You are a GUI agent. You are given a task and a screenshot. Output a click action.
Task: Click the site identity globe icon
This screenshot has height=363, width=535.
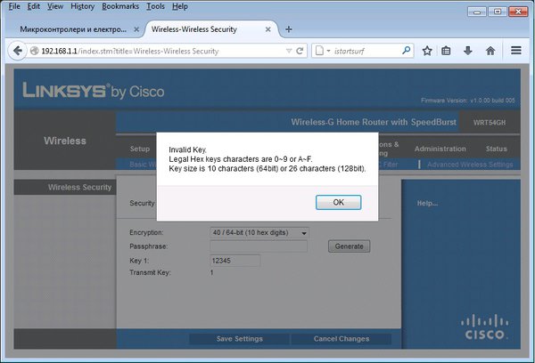click(34, 51)
